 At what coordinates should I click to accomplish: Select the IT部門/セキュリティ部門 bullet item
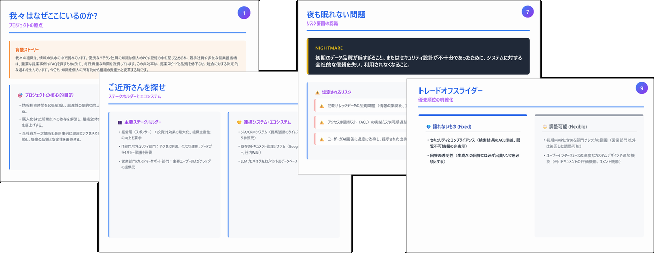(164, 149)
